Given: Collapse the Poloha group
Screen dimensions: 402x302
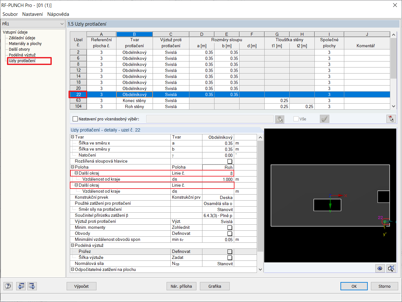Looking at the screenshot, I should click(x=72, y=167).
